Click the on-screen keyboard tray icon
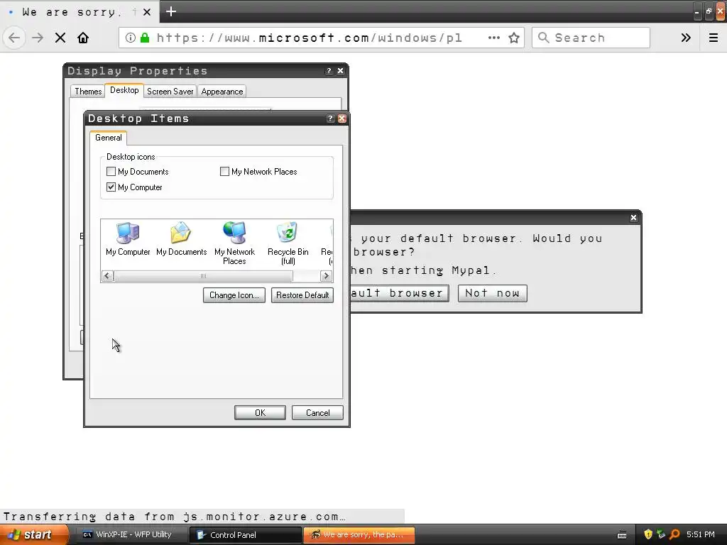Image resolution: width=727 pixels, height=545 pixels. (622, 535)
